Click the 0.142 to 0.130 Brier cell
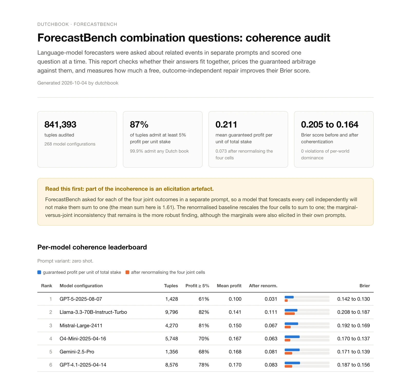This screenshot has height=374, width=411. [x=353, y=299]
